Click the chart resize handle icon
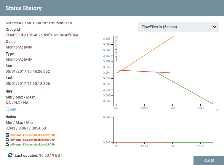Screen dimensions: 224x165 (217, 110)
